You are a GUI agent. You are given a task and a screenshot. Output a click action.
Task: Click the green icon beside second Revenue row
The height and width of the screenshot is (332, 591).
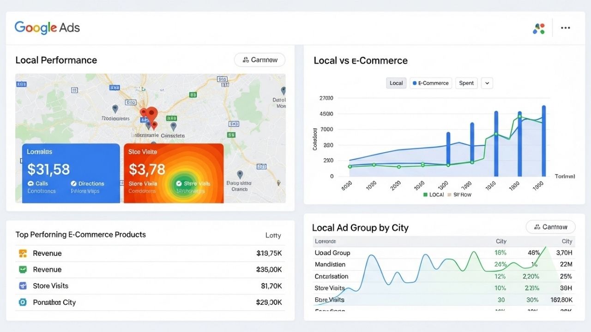click(x=23, y=270)
